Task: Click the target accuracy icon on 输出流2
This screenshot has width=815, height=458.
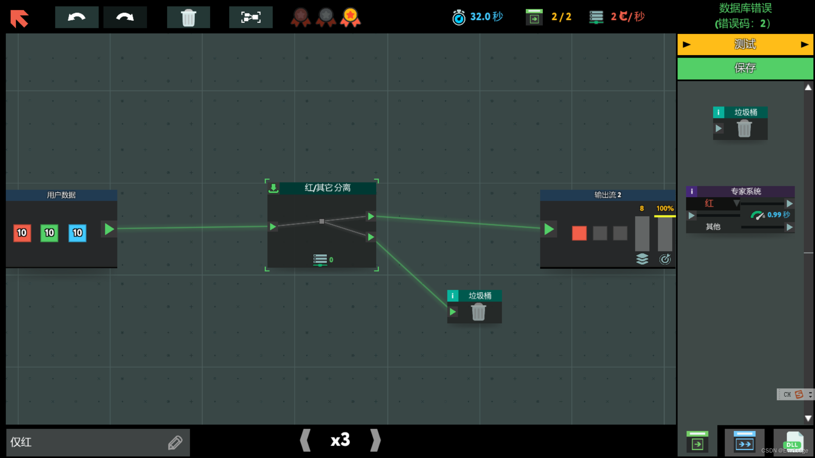Action: pos(665,259)
